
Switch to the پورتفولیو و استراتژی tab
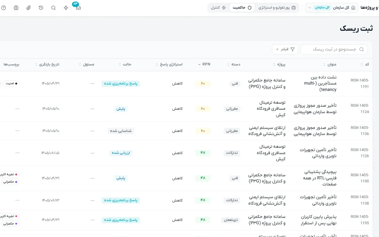(x=277, y=8)
